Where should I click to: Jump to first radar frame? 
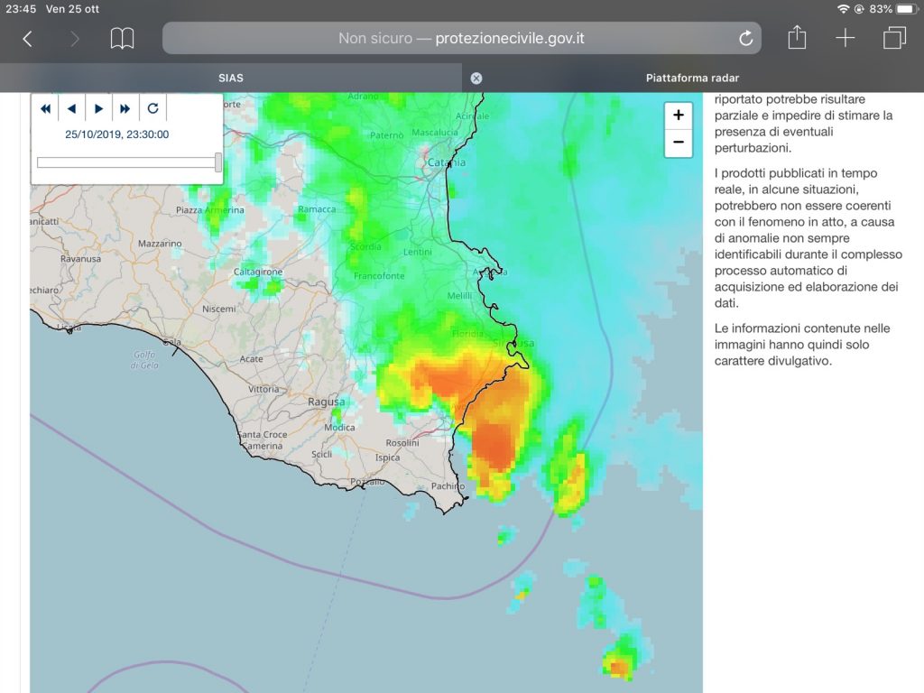pos(45,108)
